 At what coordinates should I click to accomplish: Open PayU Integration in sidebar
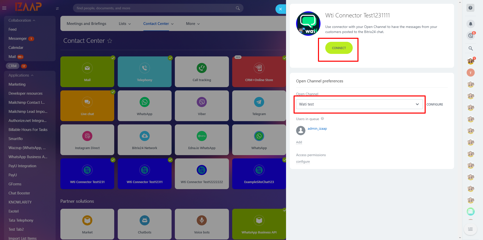[22, 166]
